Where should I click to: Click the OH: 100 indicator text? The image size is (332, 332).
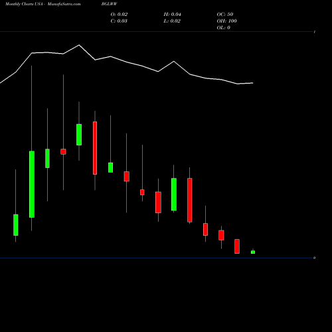226,21
